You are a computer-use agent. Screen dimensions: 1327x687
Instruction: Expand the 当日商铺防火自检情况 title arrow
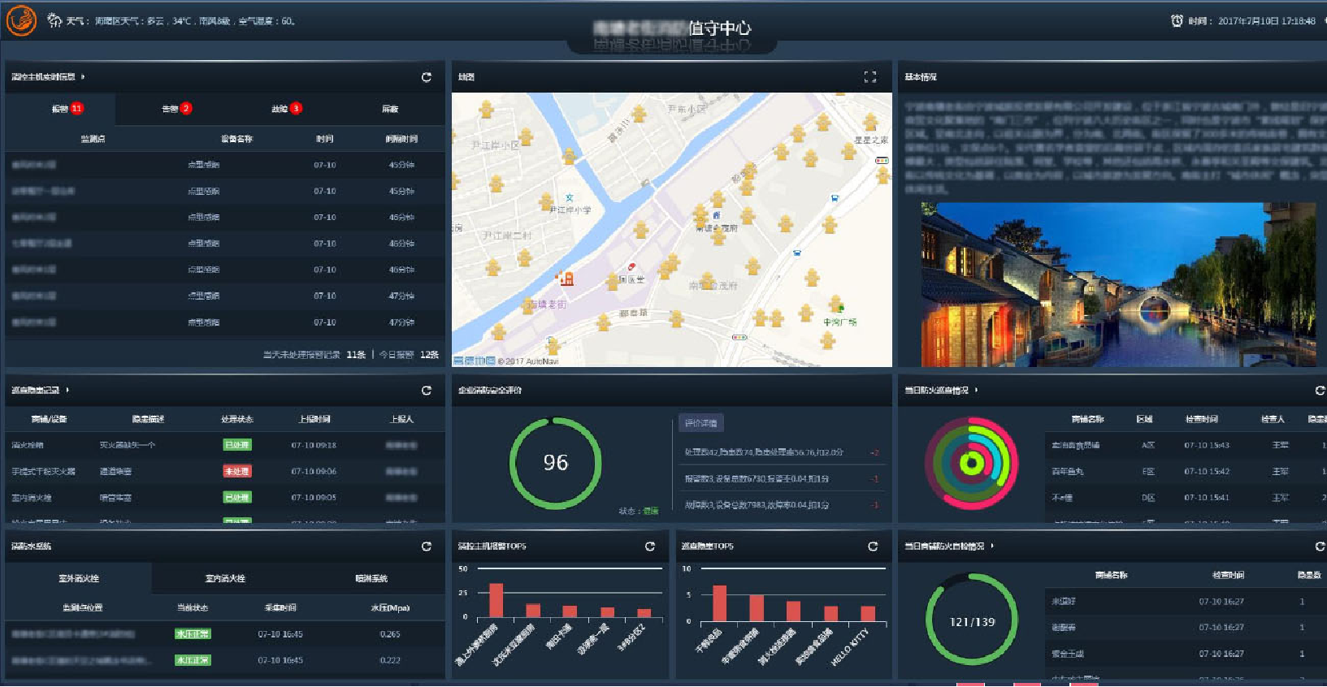coord(992,547)
